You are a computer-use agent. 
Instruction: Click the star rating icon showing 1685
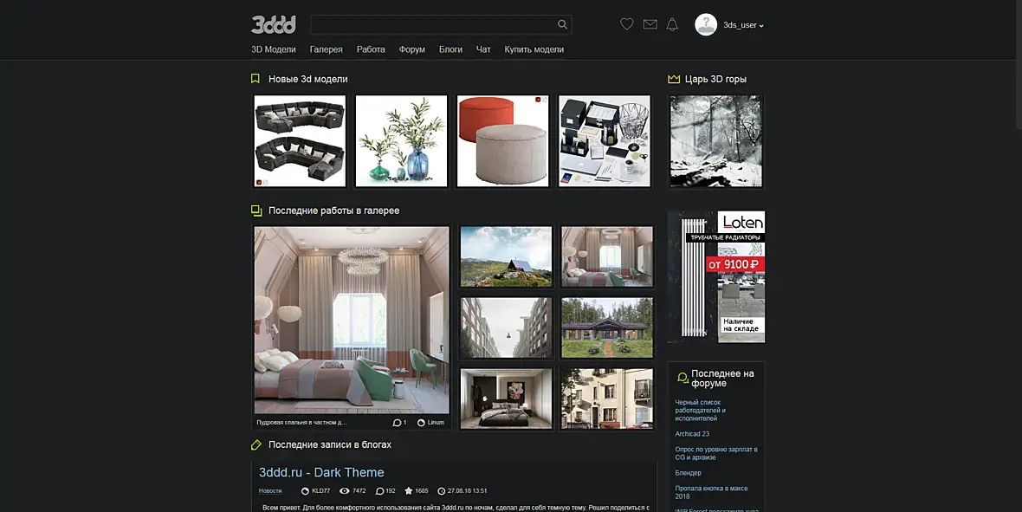(409, 491)
